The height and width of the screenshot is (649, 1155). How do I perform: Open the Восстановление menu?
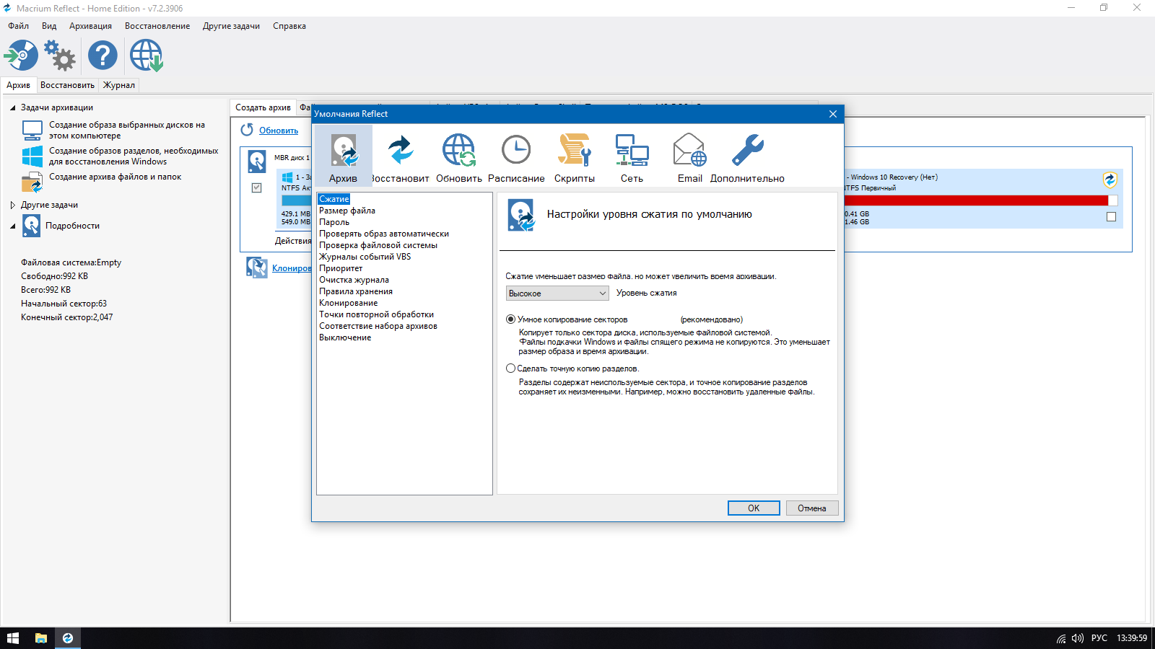157,26
